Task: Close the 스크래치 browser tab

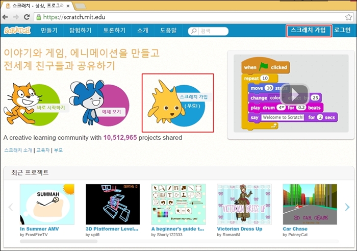Action: [68, 6]
